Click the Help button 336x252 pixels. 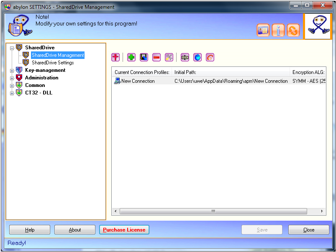click(30, 230)
